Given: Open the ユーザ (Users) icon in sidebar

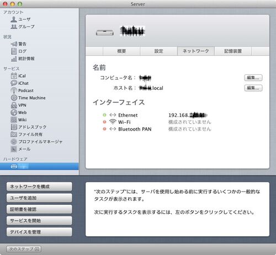Looking at the screenshot, I should [x=14, y=19].
